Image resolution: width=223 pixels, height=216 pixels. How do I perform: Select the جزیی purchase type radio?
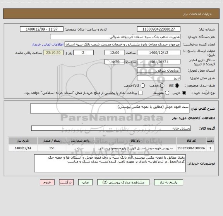click(184, 93)
